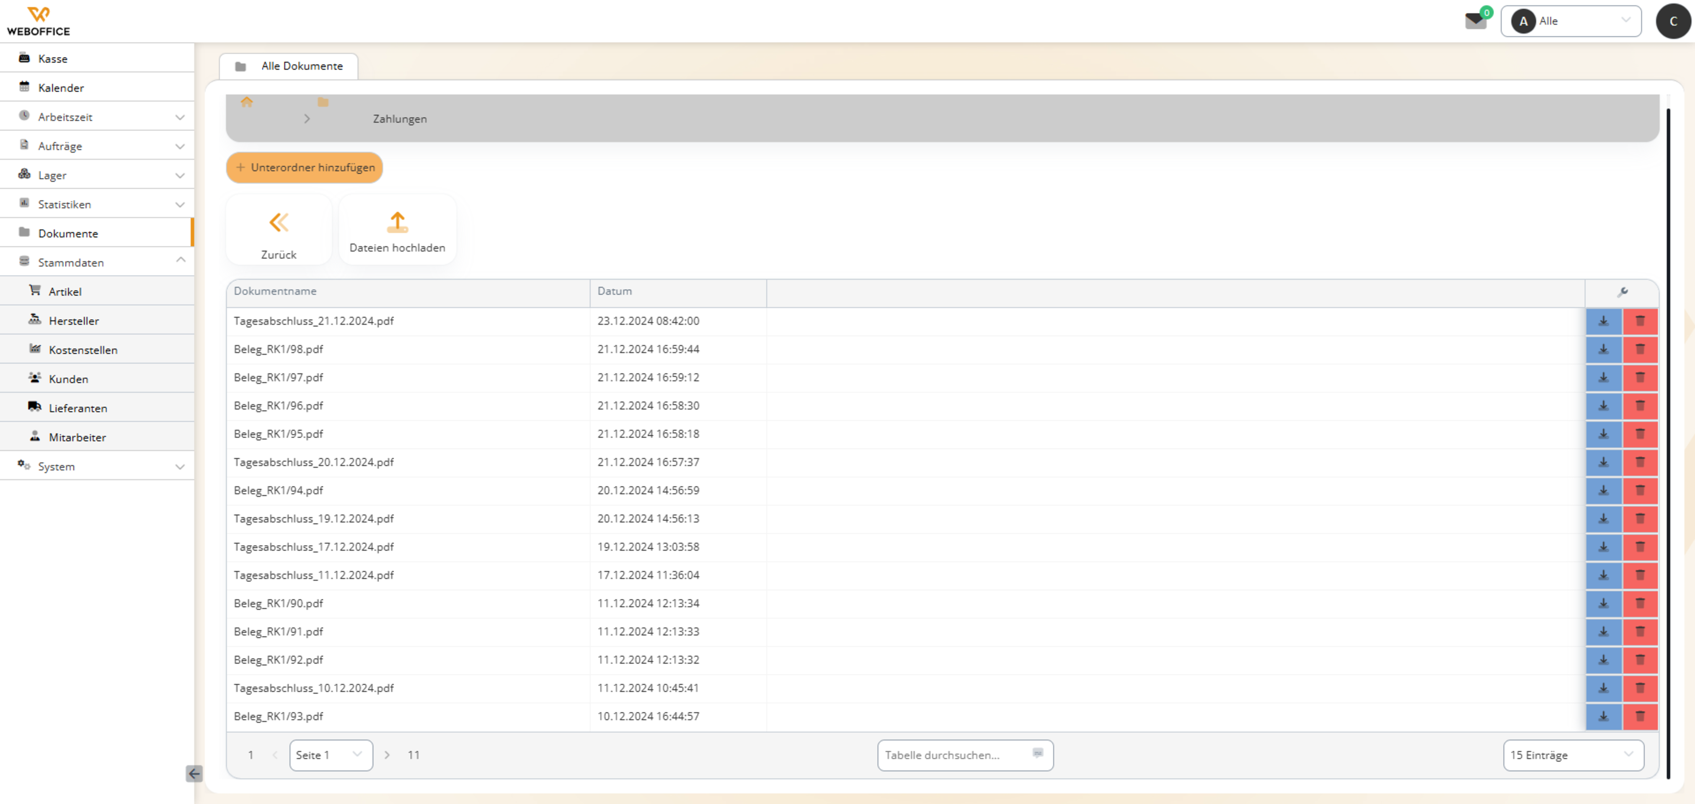1695x804 pixels.
Task: Delete Tagesabschluss_20.12.2024.pdf
Action: click(1640, 463)
